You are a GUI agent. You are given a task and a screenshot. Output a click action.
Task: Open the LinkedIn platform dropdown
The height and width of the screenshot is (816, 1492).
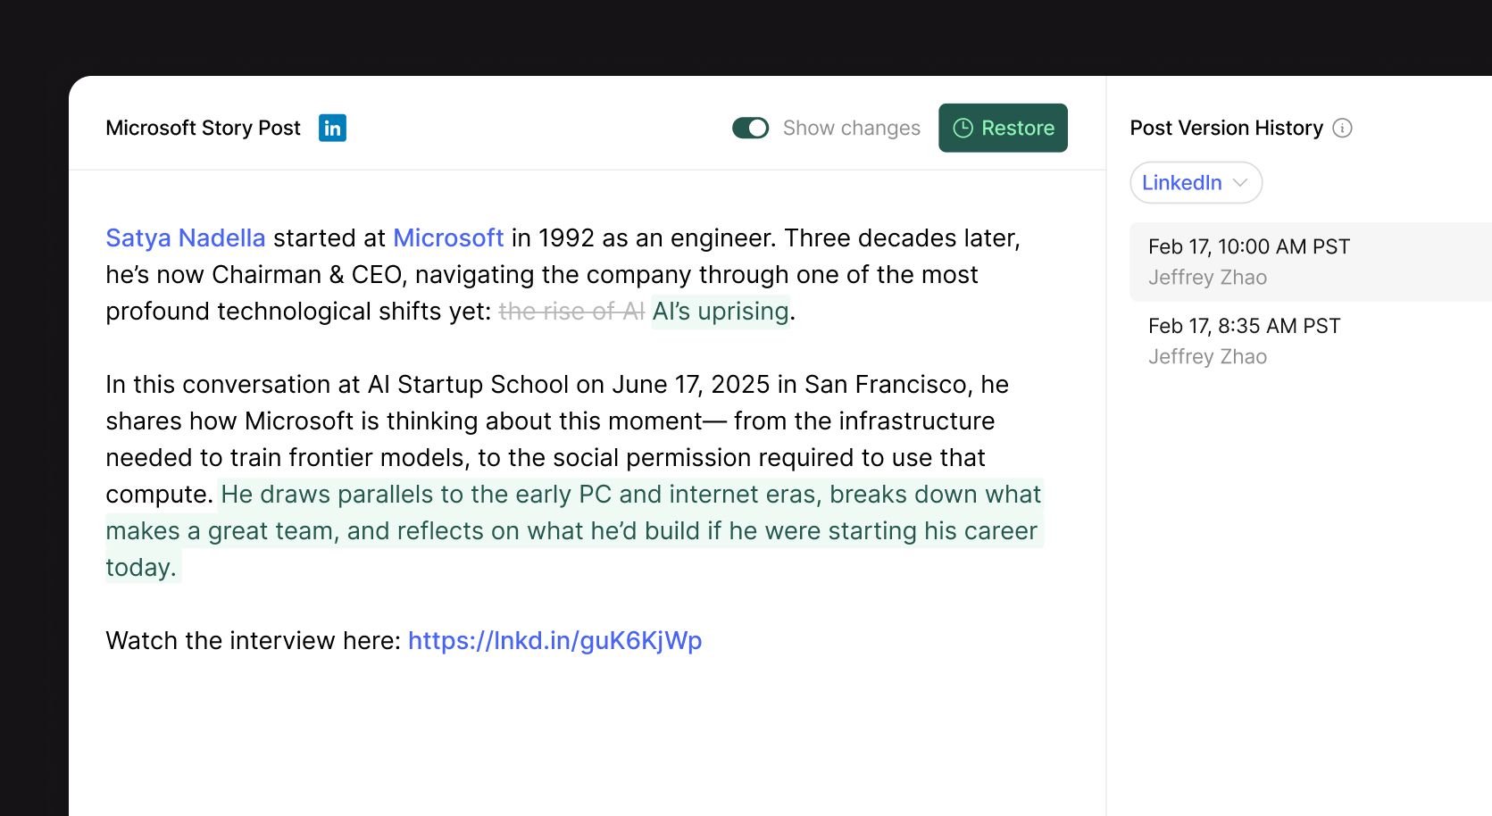(1196, 182)
